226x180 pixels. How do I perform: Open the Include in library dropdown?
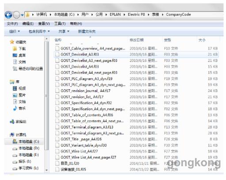point(39,31)
